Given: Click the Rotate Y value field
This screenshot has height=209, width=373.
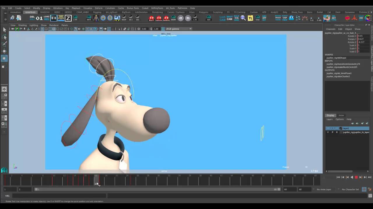Looking at the screenshot, I should 363,39.
